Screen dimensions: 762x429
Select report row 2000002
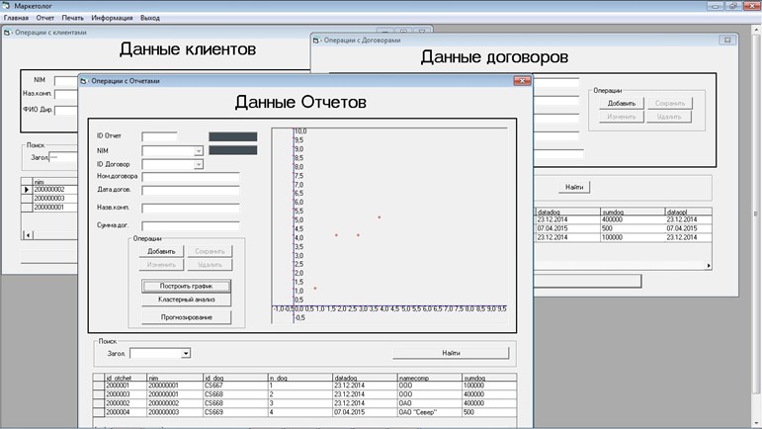tap(304, 403)
